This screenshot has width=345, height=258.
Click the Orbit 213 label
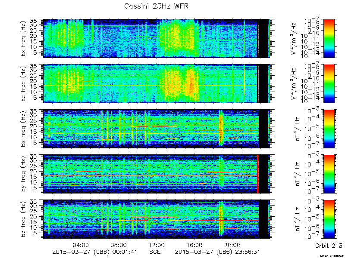click(329, 246)
